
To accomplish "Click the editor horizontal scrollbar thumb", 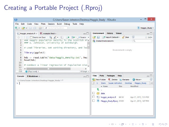I will click(x=48, y=69).
